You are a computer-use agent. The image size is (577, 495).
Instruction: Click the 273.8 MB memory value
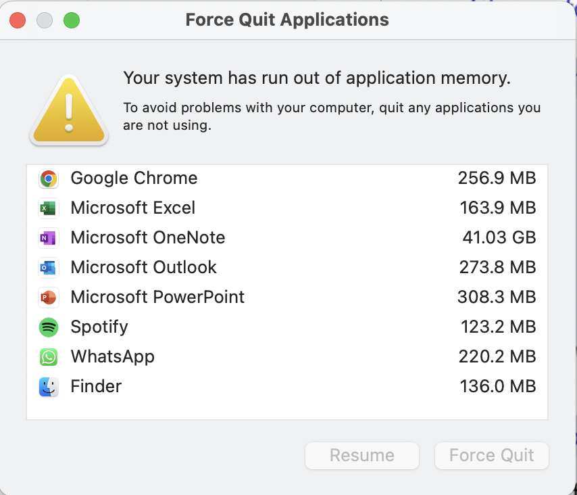(x=497, y=267)
